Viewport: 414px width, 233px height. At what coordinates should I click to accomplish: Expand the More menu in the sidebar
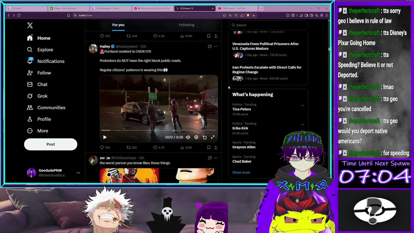pos(38,131)
